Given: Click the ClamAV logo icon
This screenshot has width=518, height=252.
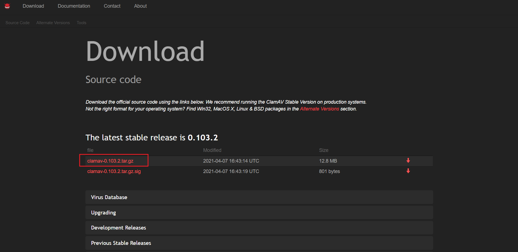Looking at the screenshot, I should pos(7,6).
